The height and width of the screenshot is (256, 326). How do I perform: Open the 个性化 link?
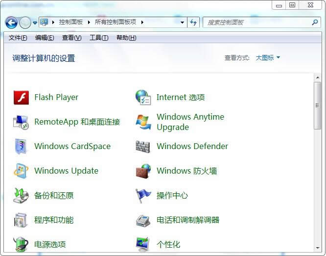coord(168,244)
